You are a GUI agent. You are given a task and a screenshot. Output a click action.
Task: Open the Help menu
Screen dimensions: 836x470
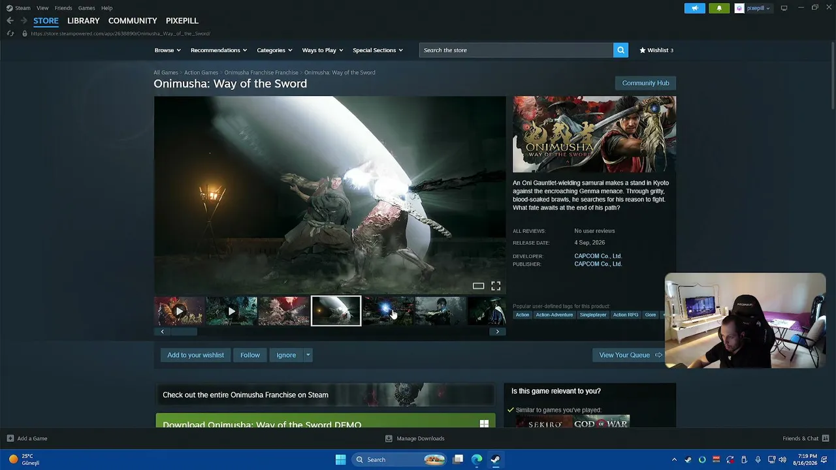pyautogui.click(x=106, y=8)
